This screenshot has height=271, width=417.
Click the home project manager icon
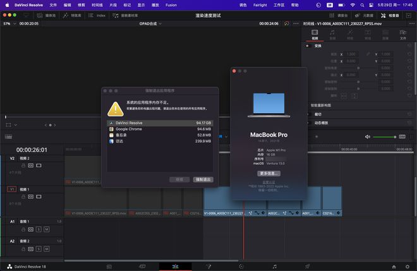coord(394,267)
